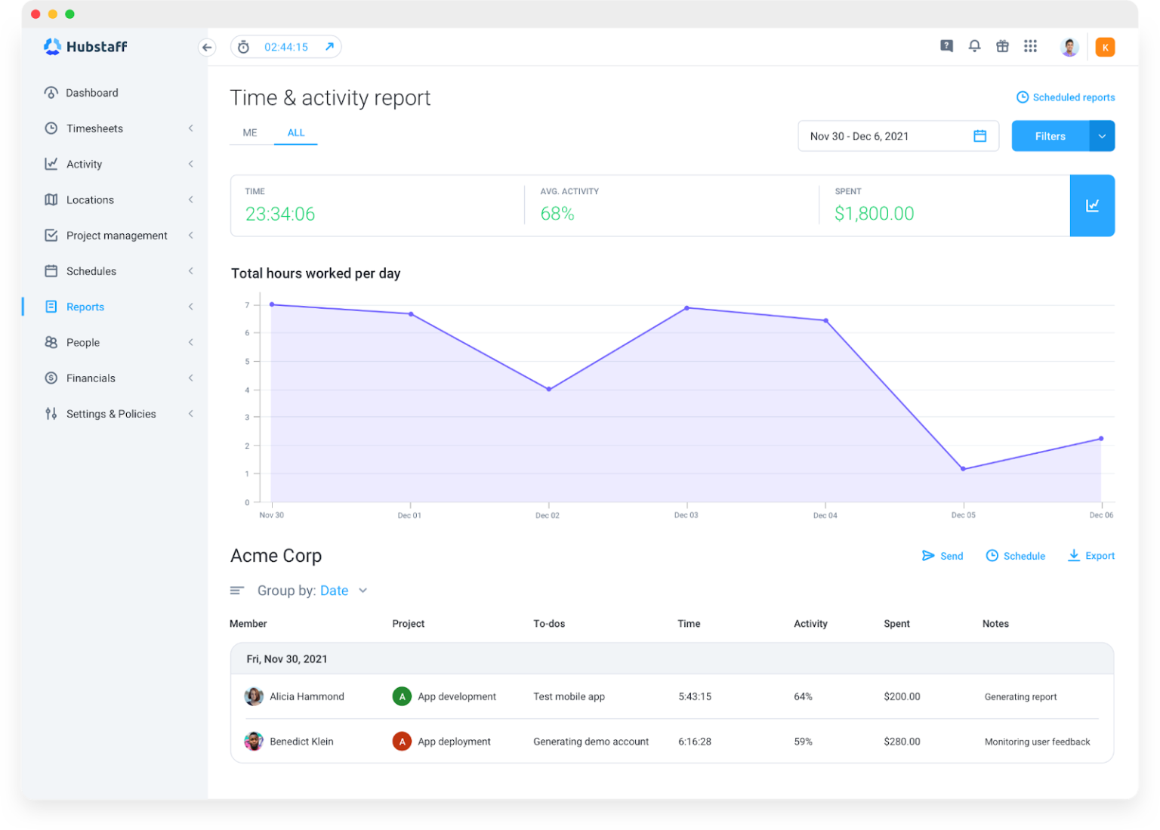The width and height of the screenshot is (1160, 830).
Task: Click the user profile avatar
Action: coord(1069,47)
